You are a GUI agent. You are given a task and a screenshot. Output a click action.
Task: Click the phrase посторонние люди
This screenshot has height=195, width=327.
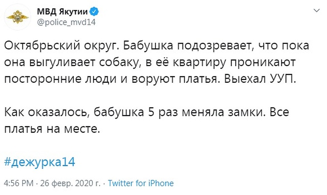[x=60, y=79]
